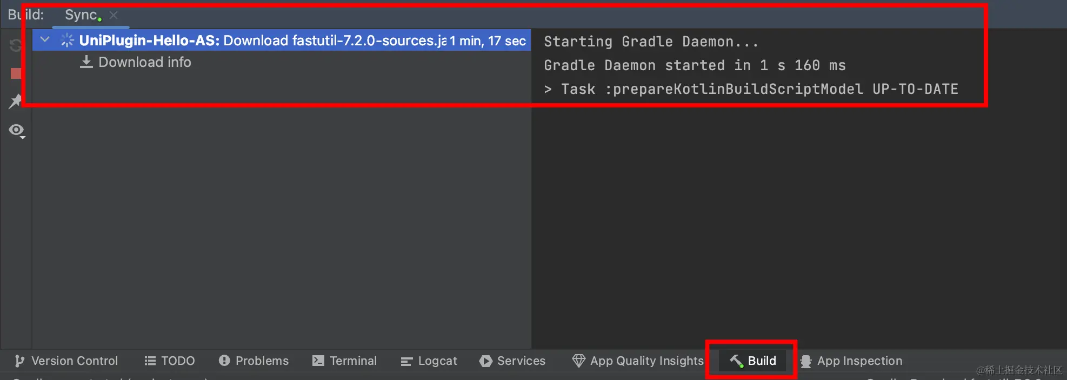1067x380 pixels.
Task: Select the Sync tab at the top
Action: pos(80,15)
